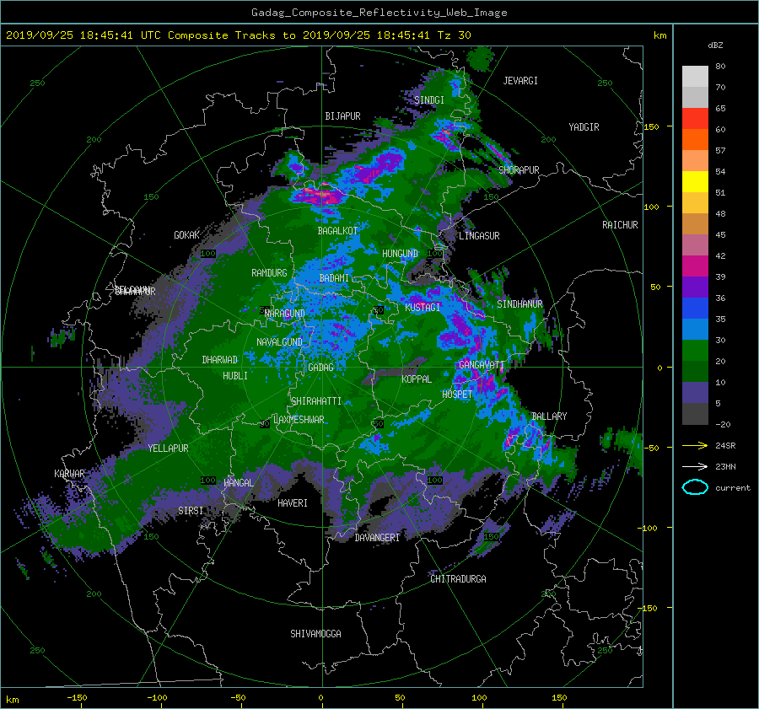This screenshot has height=709, width=759.
Task: Click the NAVALGUND town label
Action: coord(279,342)
